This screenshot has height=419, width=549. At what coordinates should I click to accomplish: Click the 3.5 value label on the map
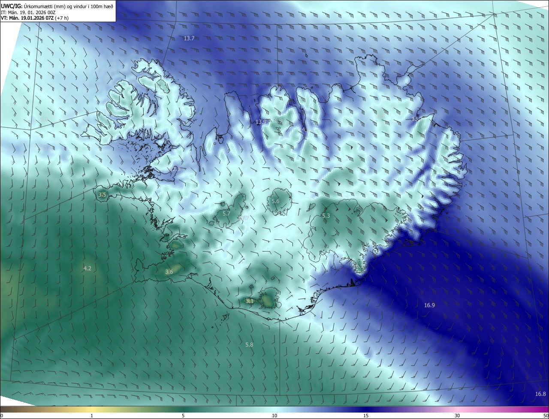pos(102,195)
